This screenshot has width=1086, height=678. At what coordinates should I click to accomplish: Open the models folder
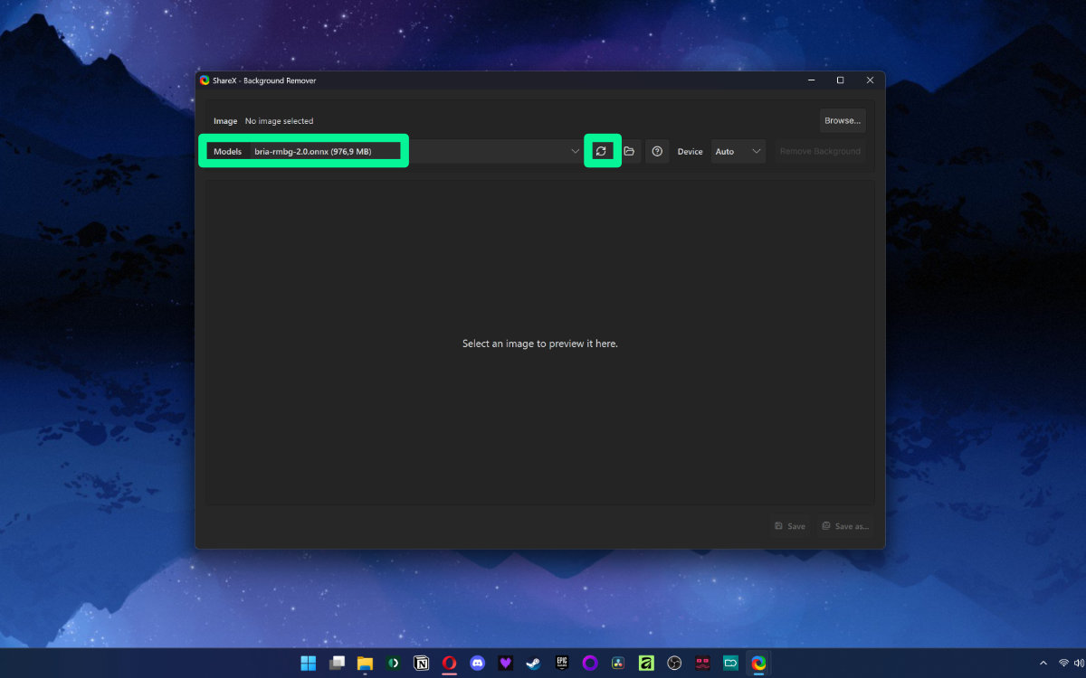tap(629, 151)
